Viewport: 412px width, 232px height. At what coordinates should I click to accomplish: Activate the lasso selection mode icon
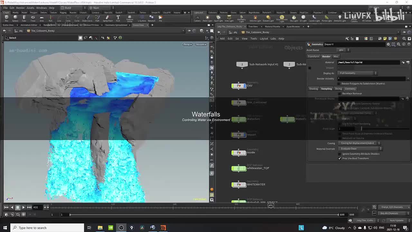86,38
